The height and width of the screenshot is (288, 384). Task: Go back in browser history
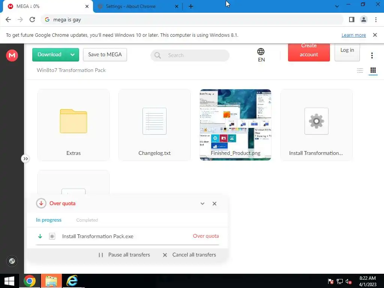coord(8,19)
